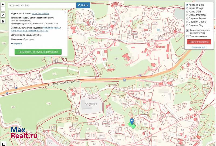Open the cadastral number link 90:25:060301:945

click(40, 13)
